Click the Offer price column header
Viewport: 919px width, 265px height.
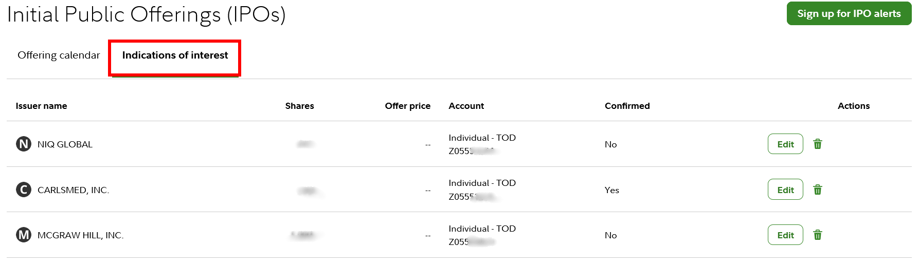tap(407, 106)
